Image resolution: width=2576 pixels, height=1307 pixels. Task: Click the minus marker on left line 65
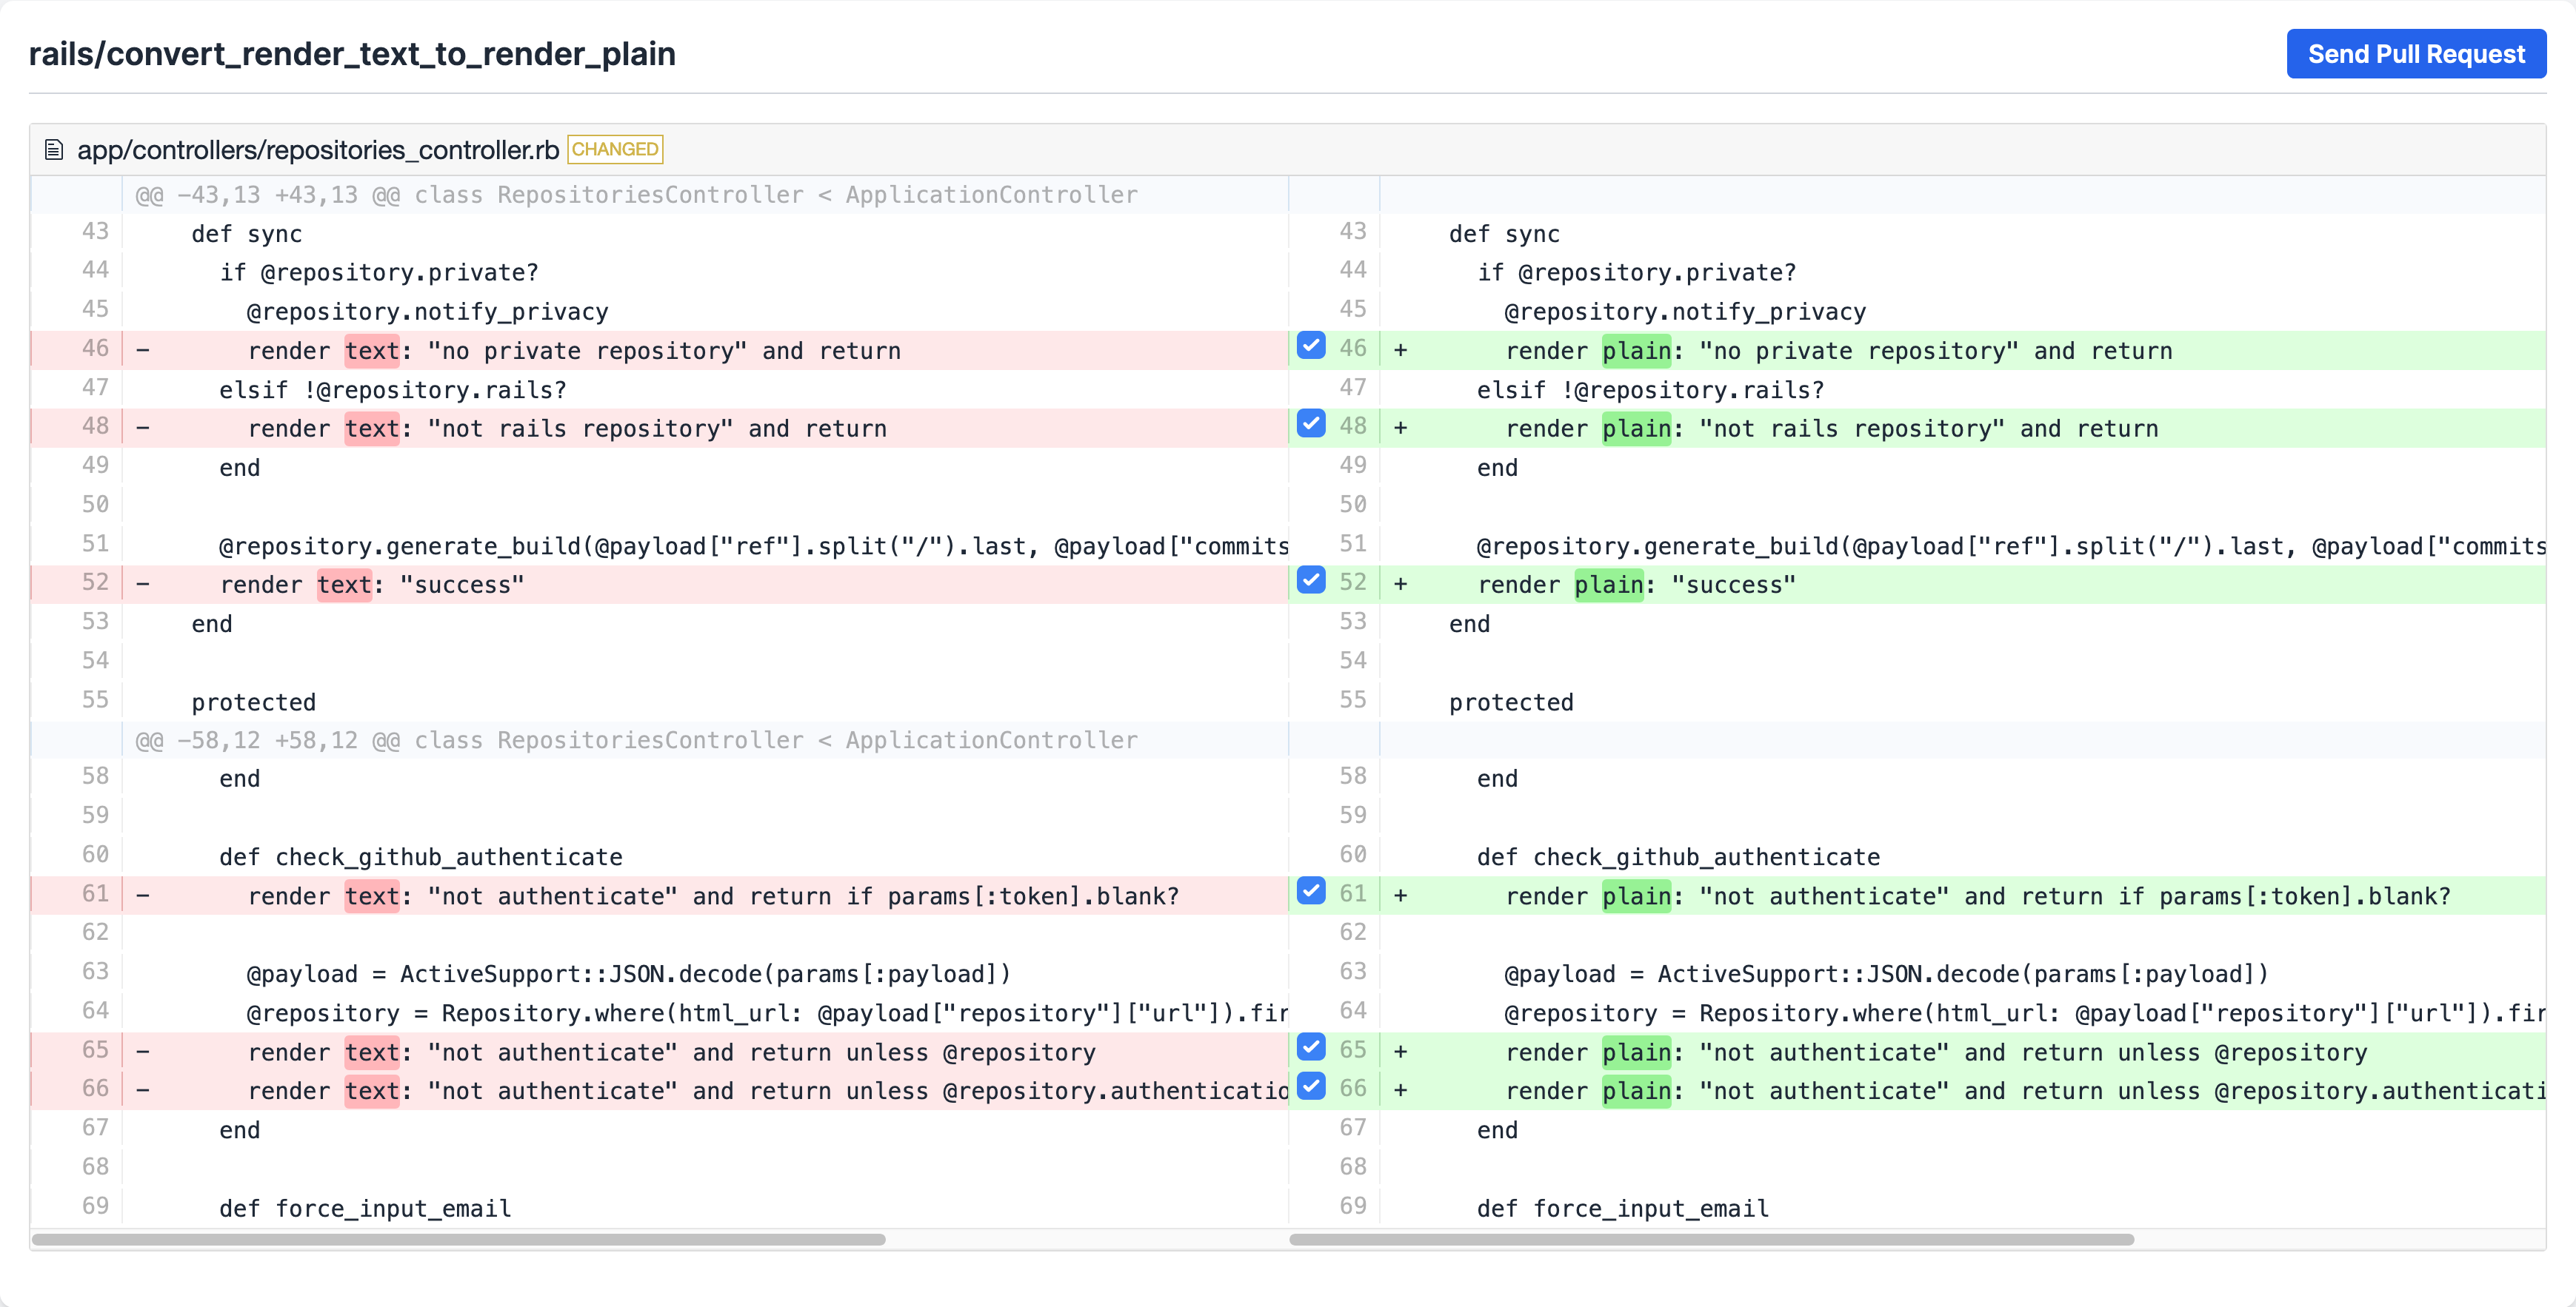[x=143, y=1051]
